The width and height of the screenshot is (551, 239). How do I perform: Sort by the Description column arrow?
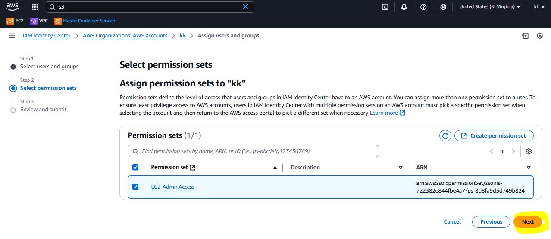click(x=401, y=168)
